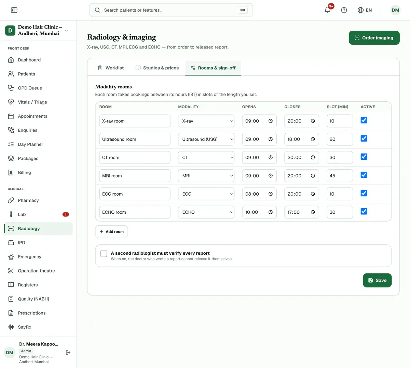Image resolution: width=410 pixels, height=368 pixels.
Task: Click the SayRx waveform icon
Action: click(x=11, y=327)
